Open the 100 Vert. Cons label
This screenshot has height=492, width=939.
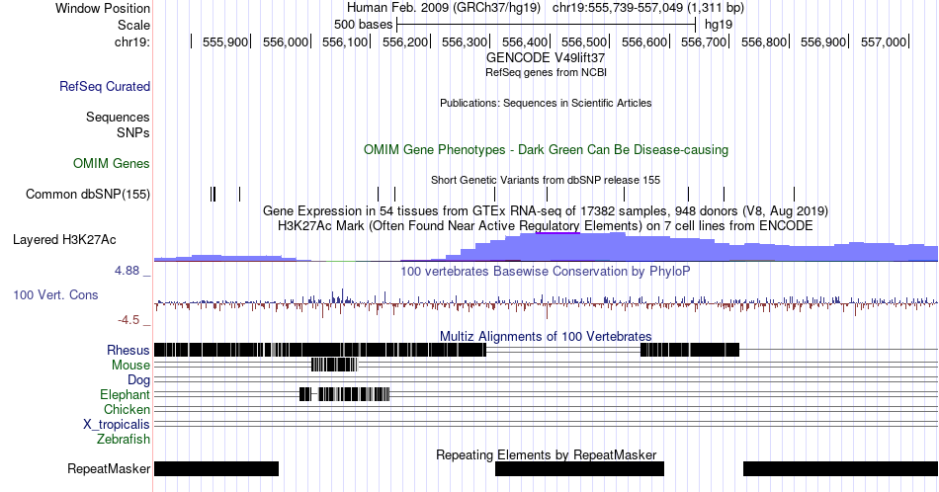[55, 295]
